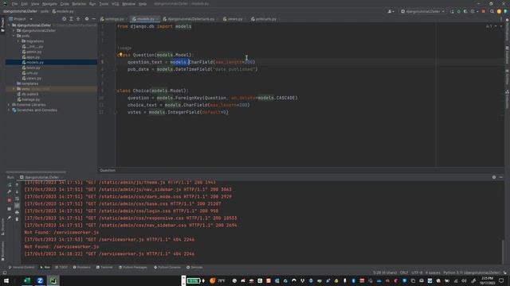Select db.sqlite3 in the project tree
The width and height of the screenshot is (510, 286).
28,95
